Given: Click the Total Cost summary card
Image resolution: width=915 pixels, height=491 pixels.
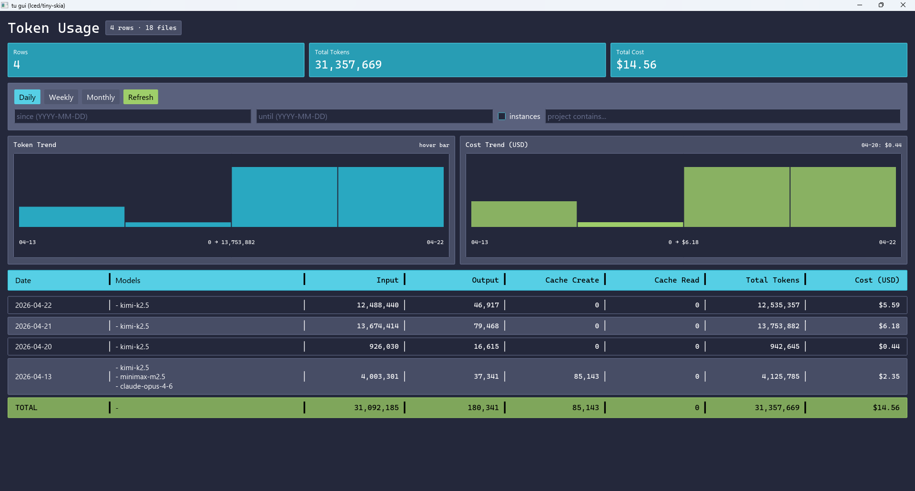Looking at the screenshot, I should tap(759, 60).
